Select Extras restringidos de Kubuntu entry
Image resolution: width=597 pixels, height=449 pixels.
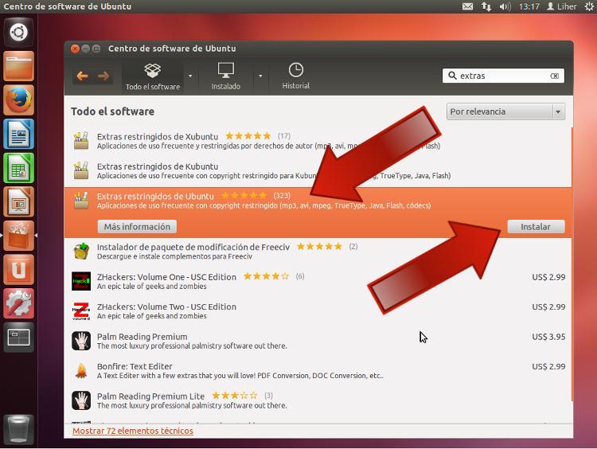pyautogui.click(x=318, y=170)
